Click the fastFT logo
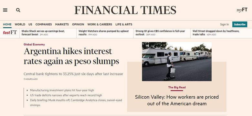This screenshot has width=252, height=116. tap(10, 33)
